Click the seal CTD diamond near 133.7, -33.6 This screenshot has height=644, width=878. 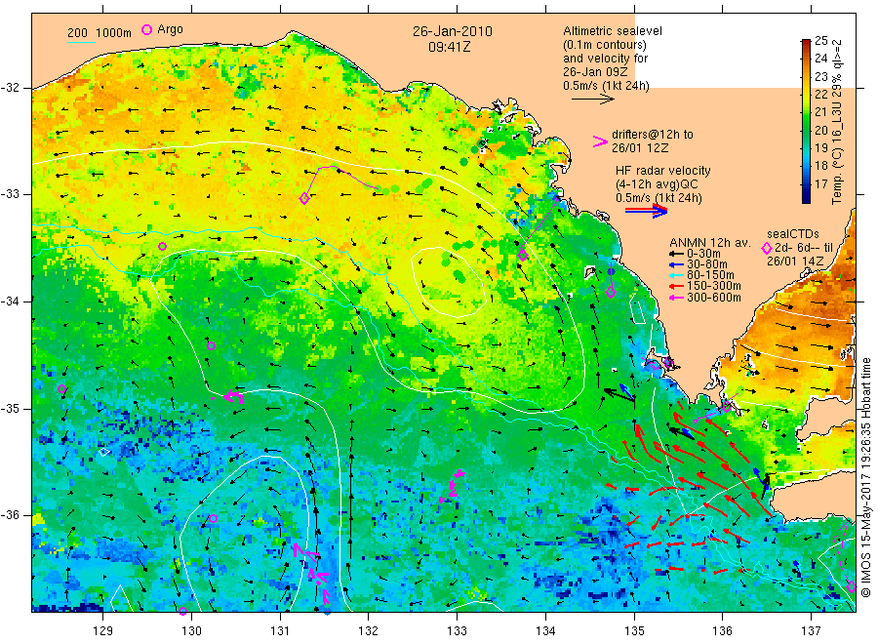(523, 255)
